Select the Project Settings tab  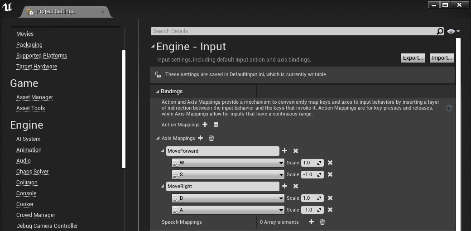[56, 11]
